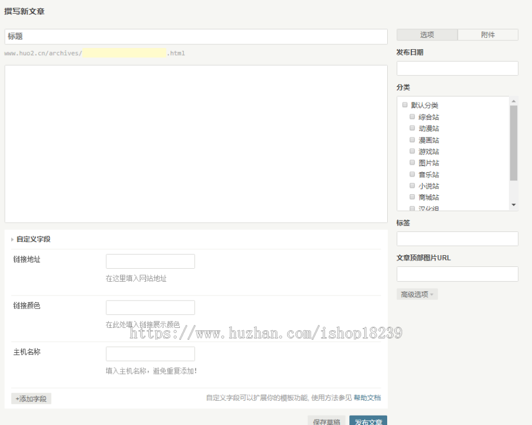
Task: Tick the 动漫站 checkbox
Action: [413, 128]
